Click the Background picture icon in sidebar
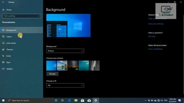 [3, 30]
